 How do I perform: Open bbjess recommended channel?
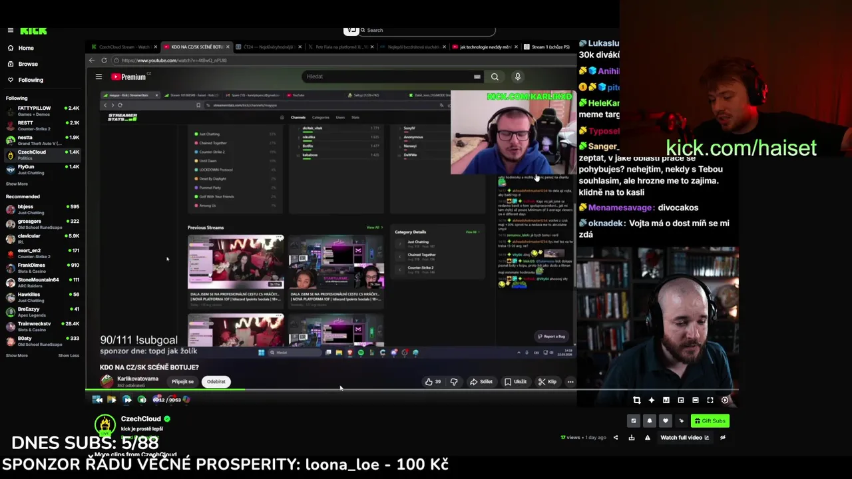click(x=43, y=209)
